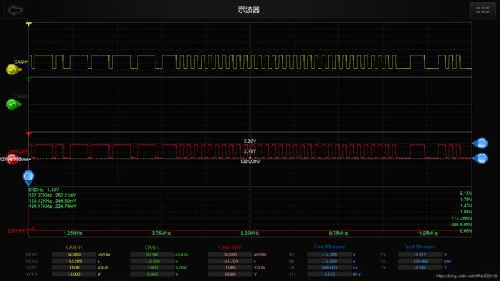Image resolution: width=500 pixels, height=281 pixels.
Task: Select the Volt Measure header
Action: click(420, 246)
